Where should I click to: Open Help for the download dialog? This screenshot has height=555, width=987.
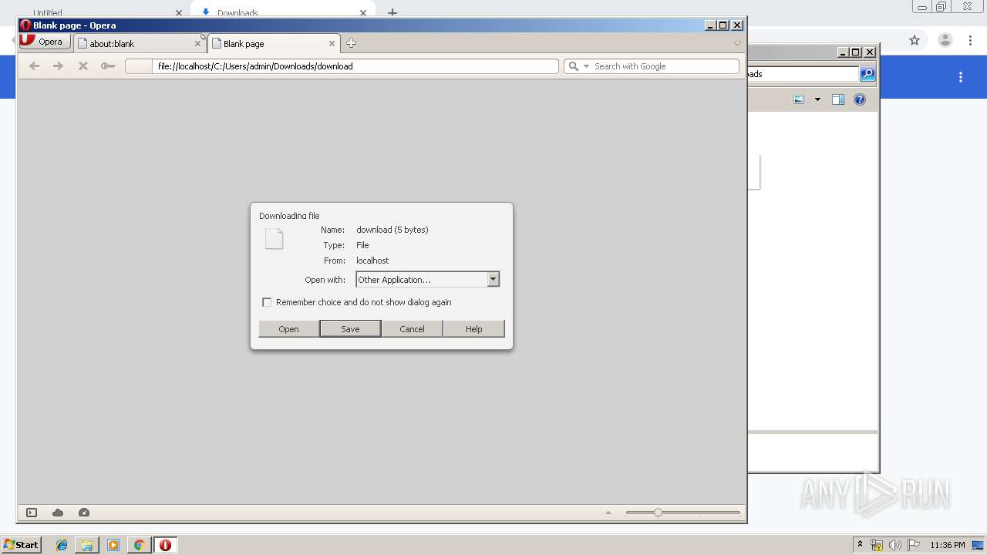coord(473,329)
